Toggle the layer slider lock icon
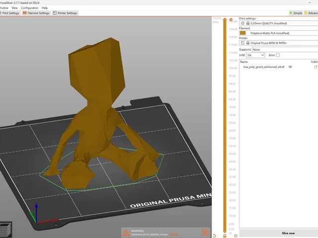This screenshot has width=318, height=238. coord(225,236)
